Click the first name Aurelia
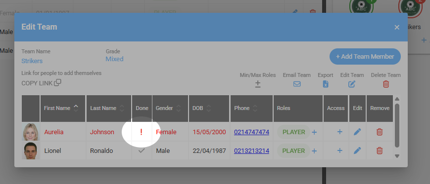The image size is (430, 184). [x=54, y=132]
